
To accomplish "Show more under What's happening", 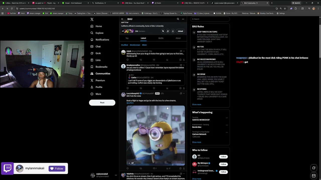I will click(x=197, y=142).
